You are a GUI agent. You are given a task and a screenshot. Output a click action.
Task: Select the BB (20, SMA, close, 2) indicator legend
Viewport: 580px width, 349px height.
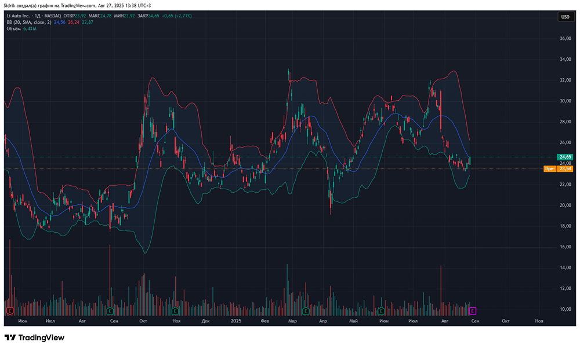click(x=28, y=23)
